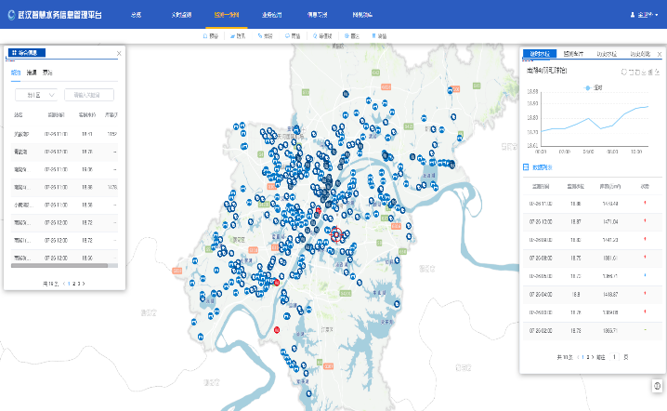Toggle the 实时 legend series in the chart
Viewport: 667px width, 411px height.
592,87
